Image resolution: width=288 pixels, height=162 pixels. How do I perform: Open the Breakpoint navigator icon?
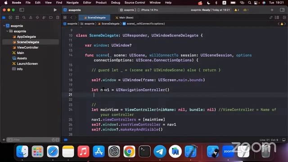pos(51,18)
